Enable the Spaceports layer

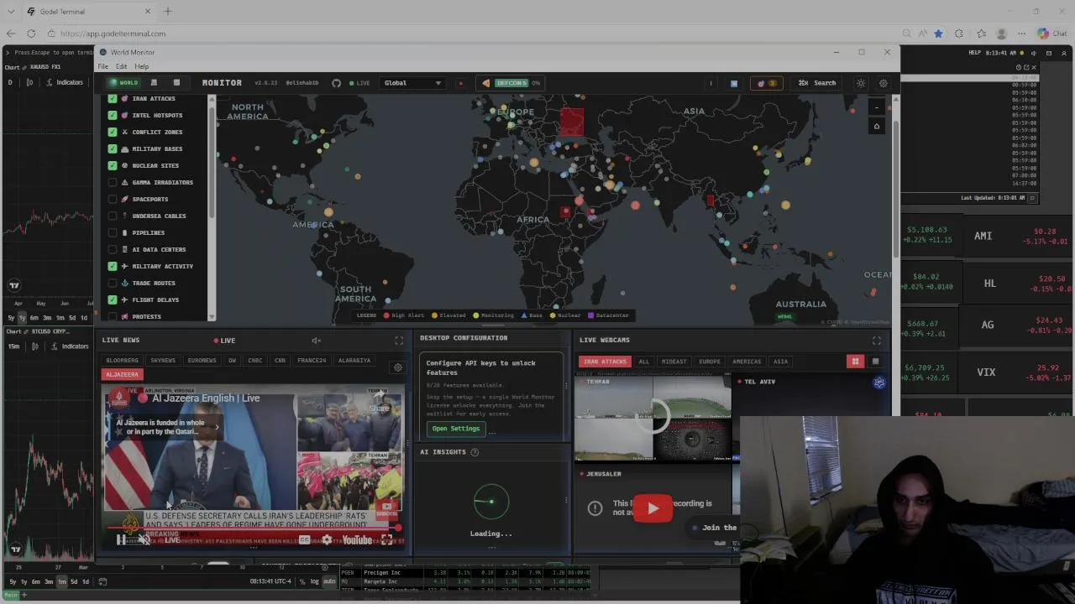113,199
